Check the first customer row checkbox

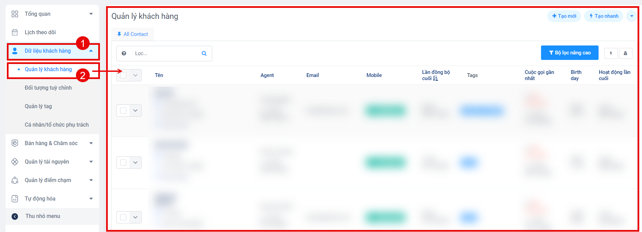[x=123, y=111]
